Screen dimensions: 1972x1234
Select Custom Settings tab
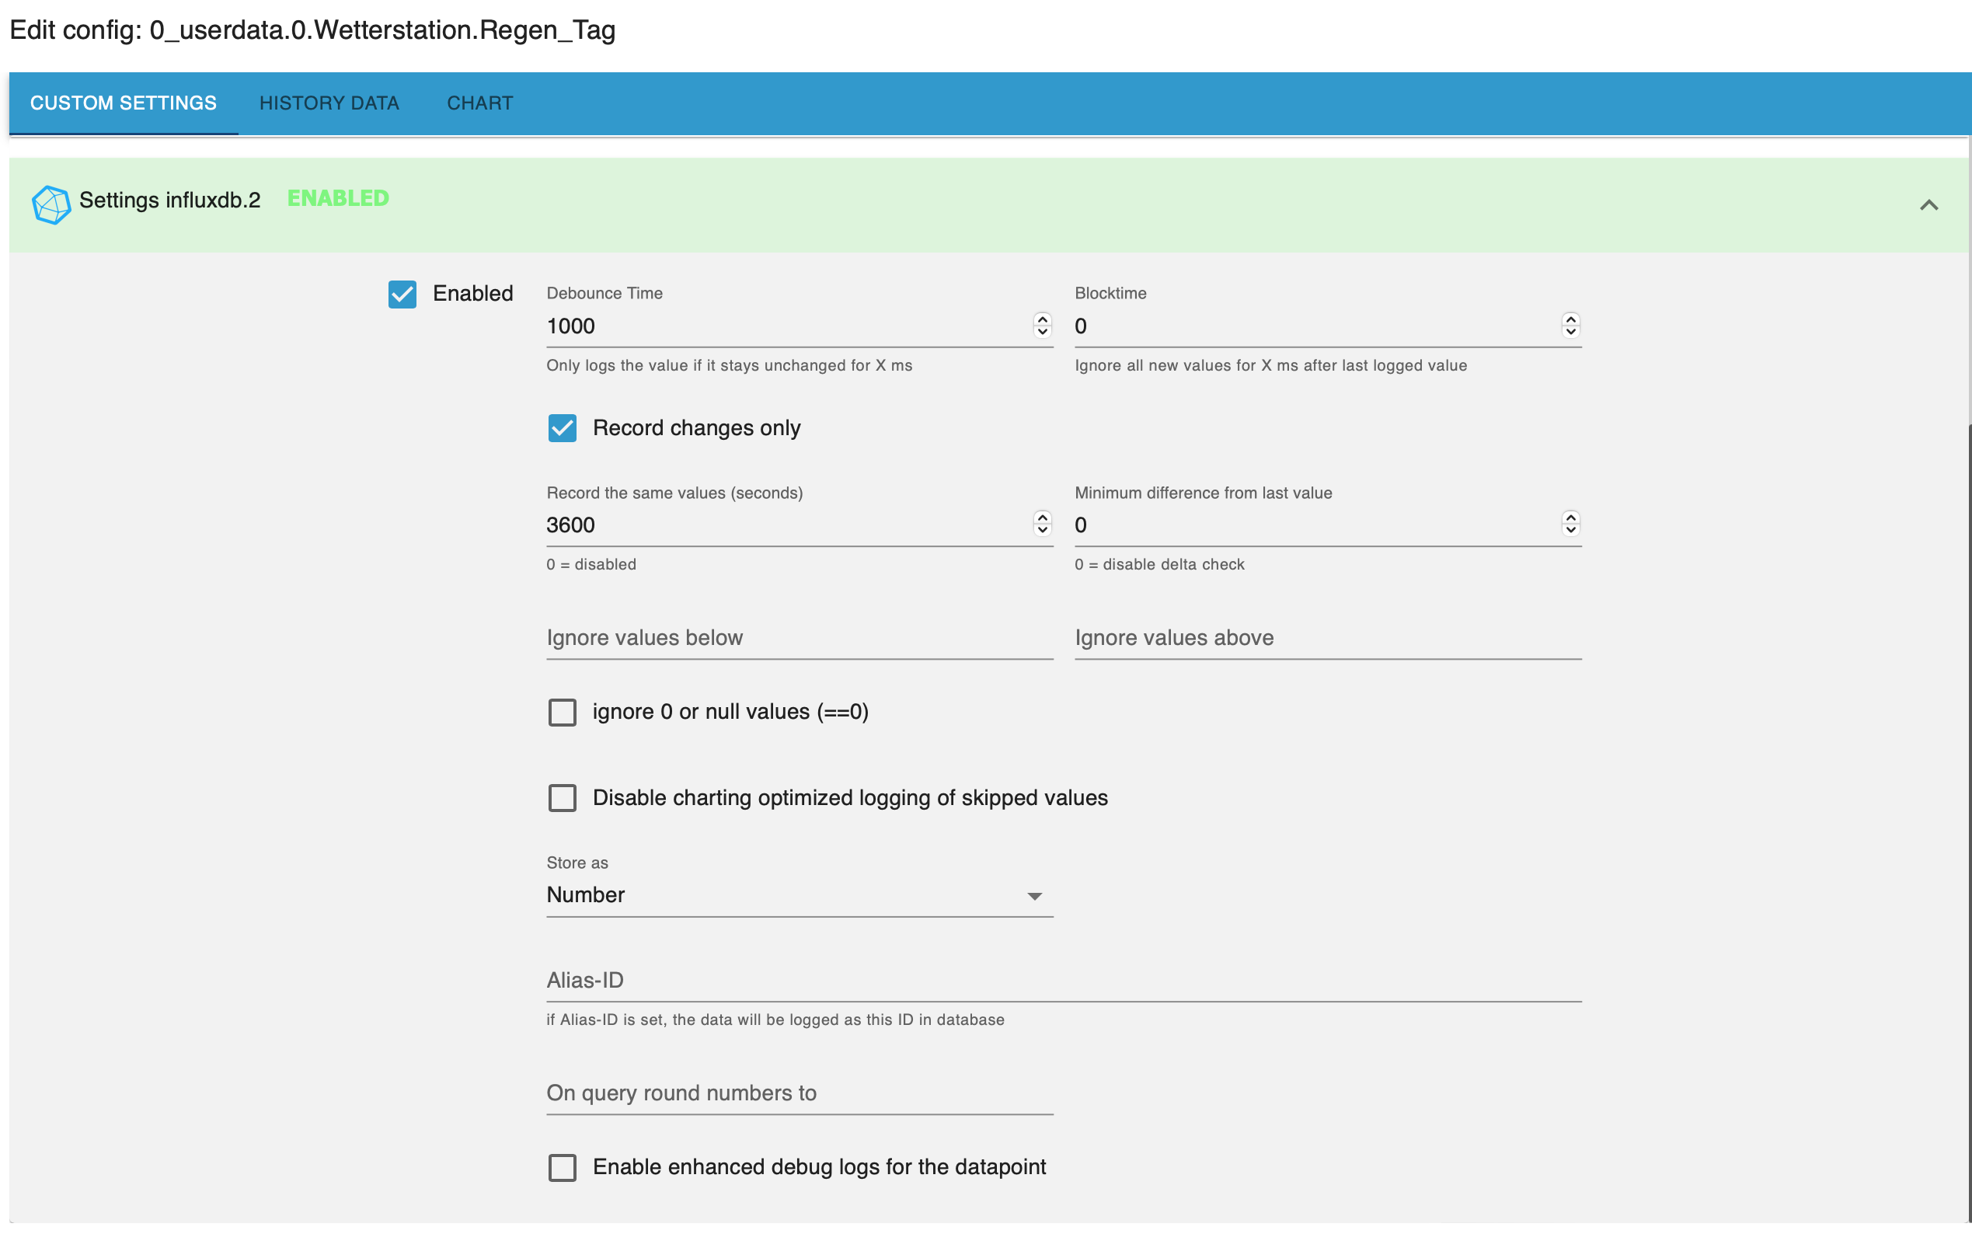click(x=124, y=103)
